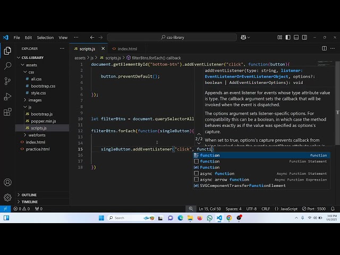Click the ports forwarded status indicator
The image size is (340, 255).
coord(39,209)
